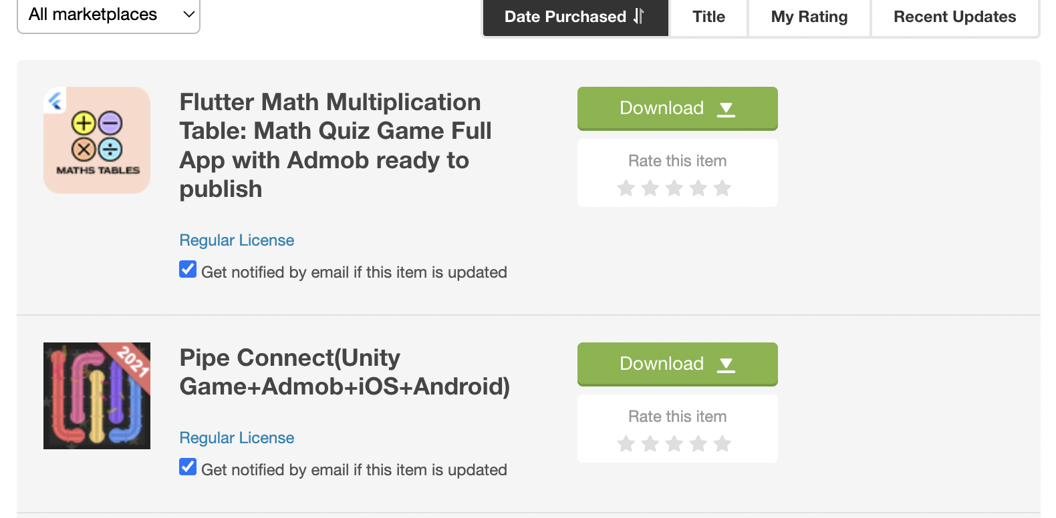Click the download arrow icon for Pipe Connect
This screenshot has width=1056, height=518.
click(x=726, y=364)
